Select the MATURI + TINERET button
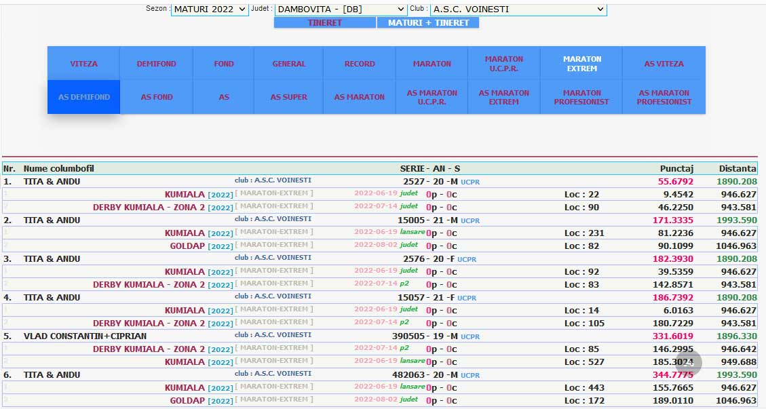The image size is (766, 409). pyautogui.click(x=428, y=22)
